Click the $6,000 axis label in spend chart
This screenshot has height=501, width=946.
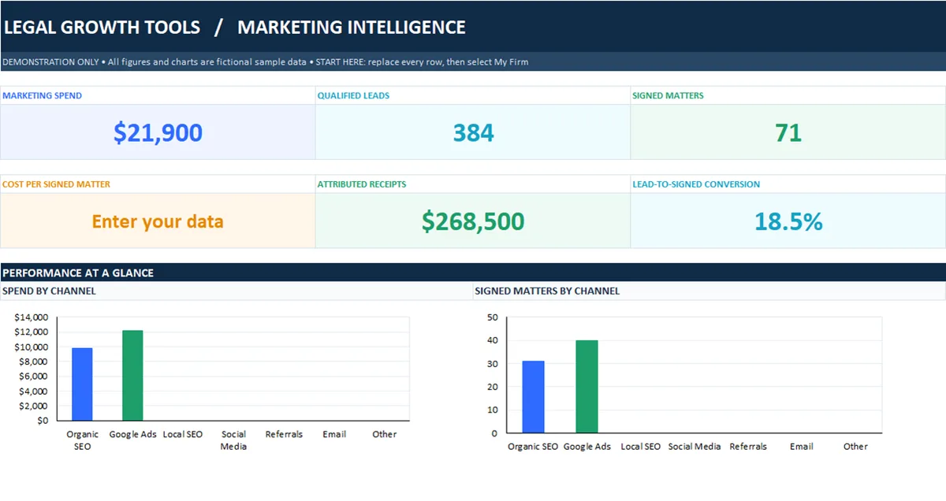(x=33, y=377)
